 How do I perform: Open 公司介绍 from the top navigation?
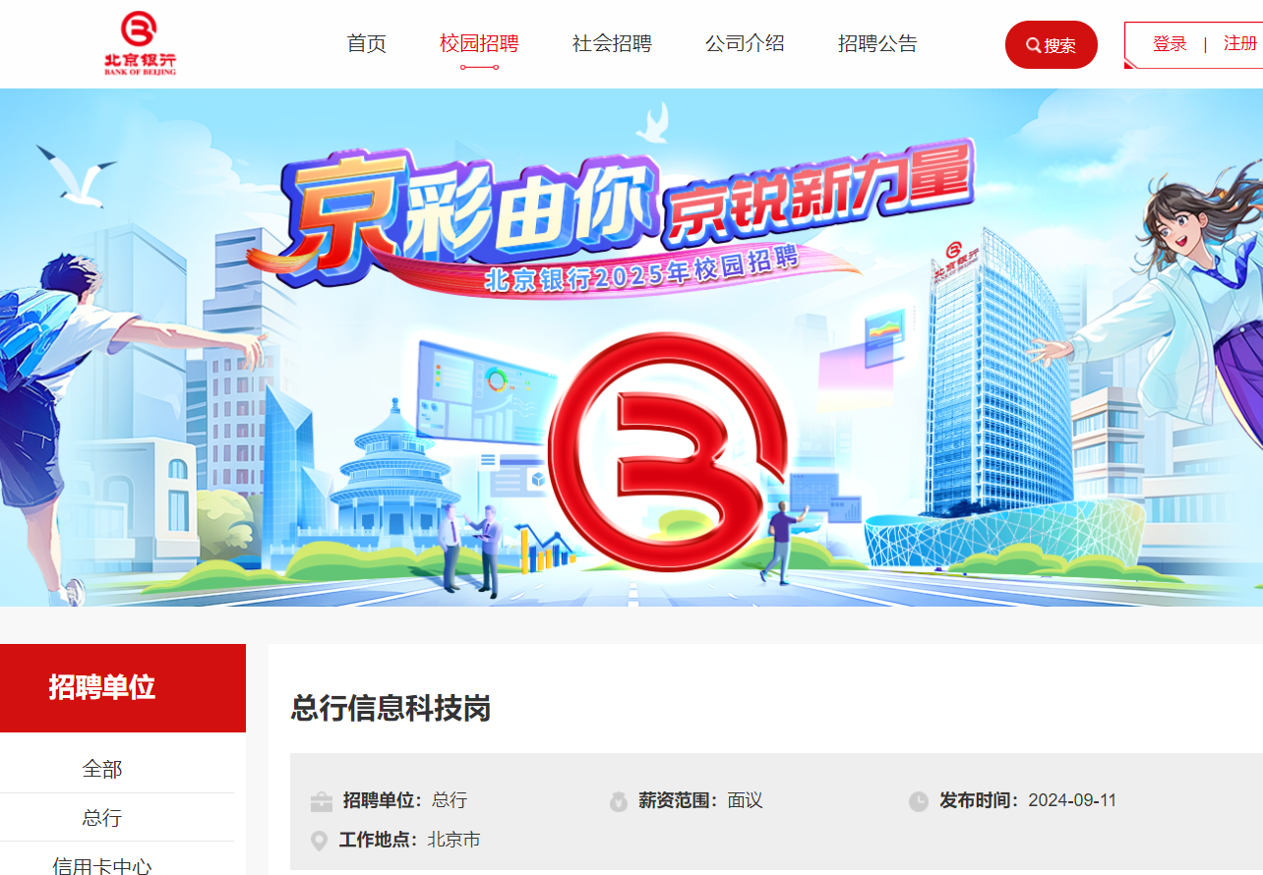[x=745, y=43]
